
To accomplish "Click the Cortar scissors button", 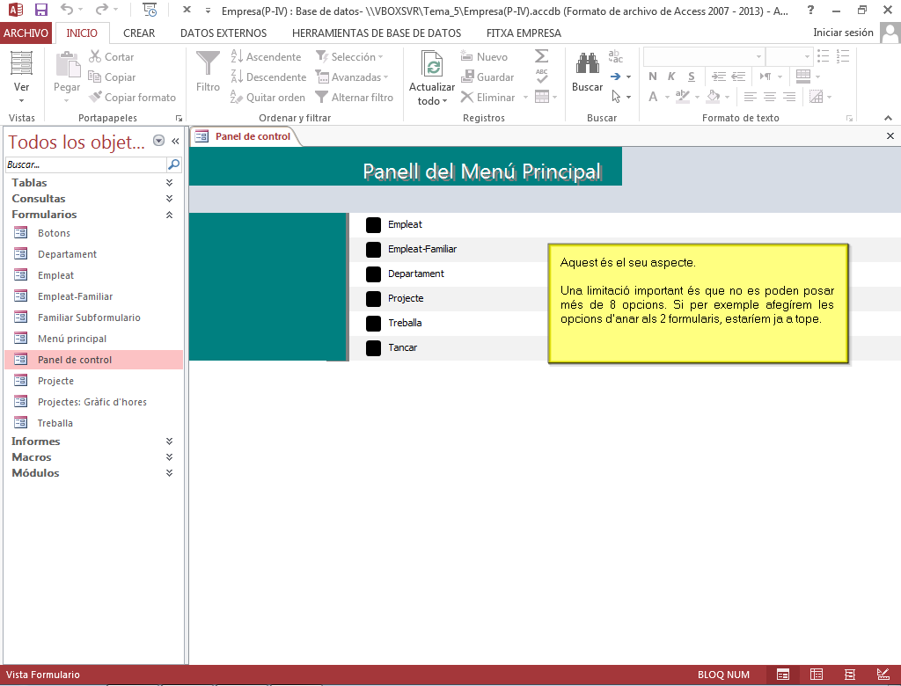I will click(112, 56).
